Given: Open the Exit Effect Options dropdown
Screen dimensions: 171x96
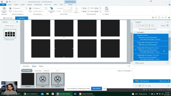Looking at the screenshot, I should (38, 11).
